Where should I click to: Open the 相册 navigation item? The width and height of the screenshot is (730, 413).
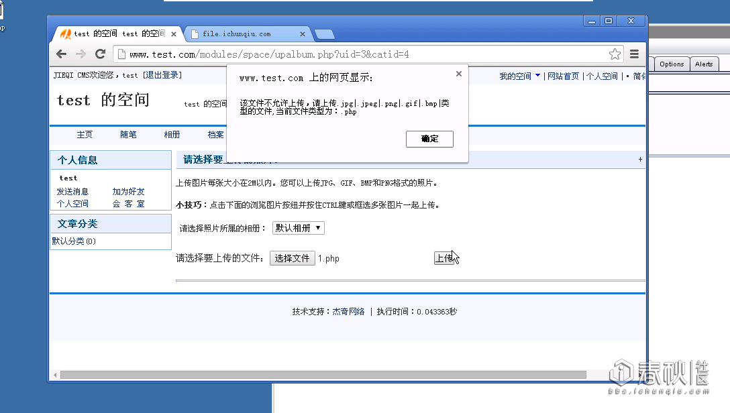click(x=172, y=134)
